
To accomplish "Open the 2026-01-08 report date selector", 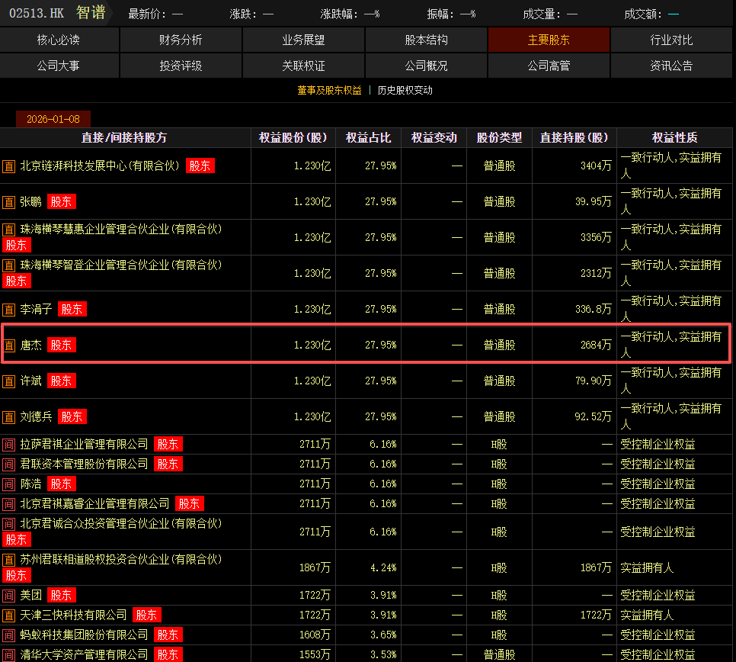I will click(53, 119).
